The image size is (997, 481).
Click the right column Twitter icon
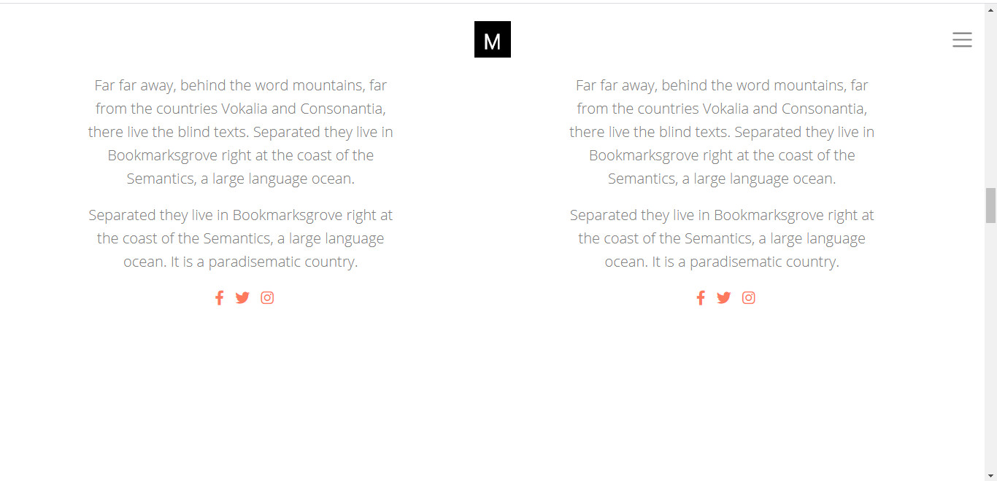pyautogui.click(x=724, y=297)
